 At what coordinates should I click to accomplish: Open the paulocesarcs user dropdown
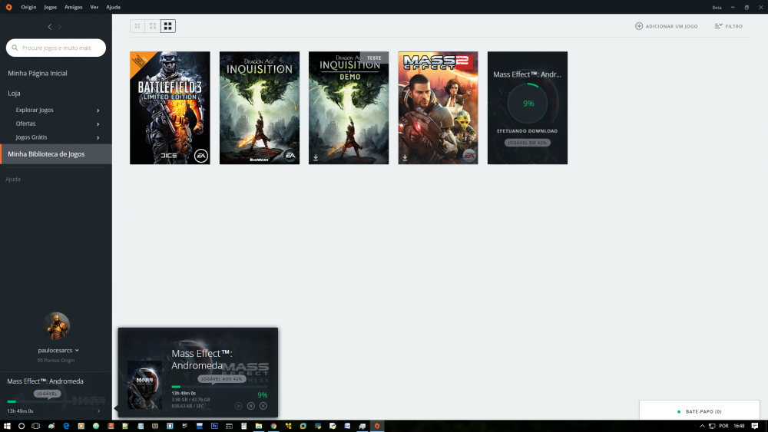coord(60,350)
